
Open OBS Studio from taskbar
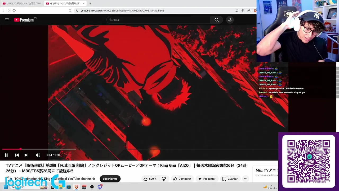point(92,187)
